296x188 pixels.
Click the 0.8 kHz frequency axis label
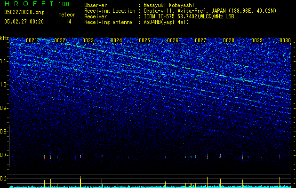(4, 132)
